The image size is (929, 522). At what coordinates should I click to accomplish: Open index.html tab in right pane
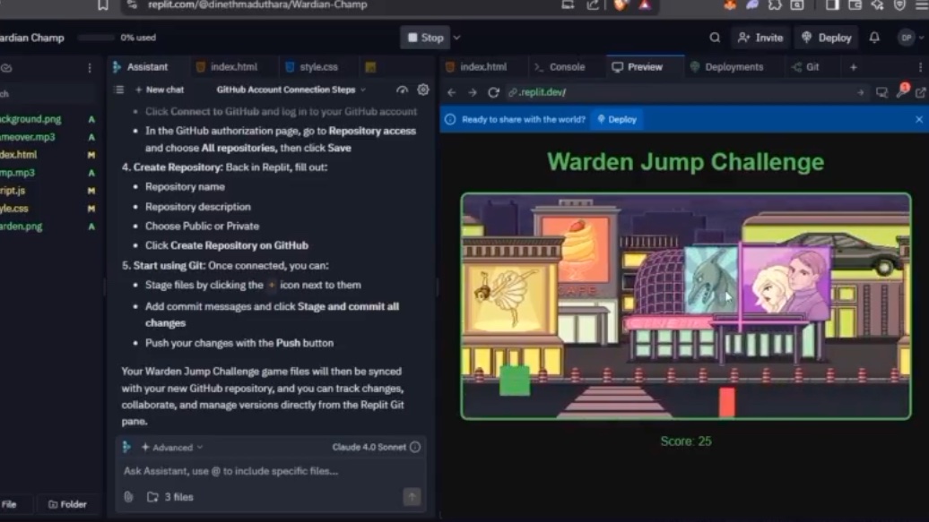pyautogui.click(x=477, y=67)
